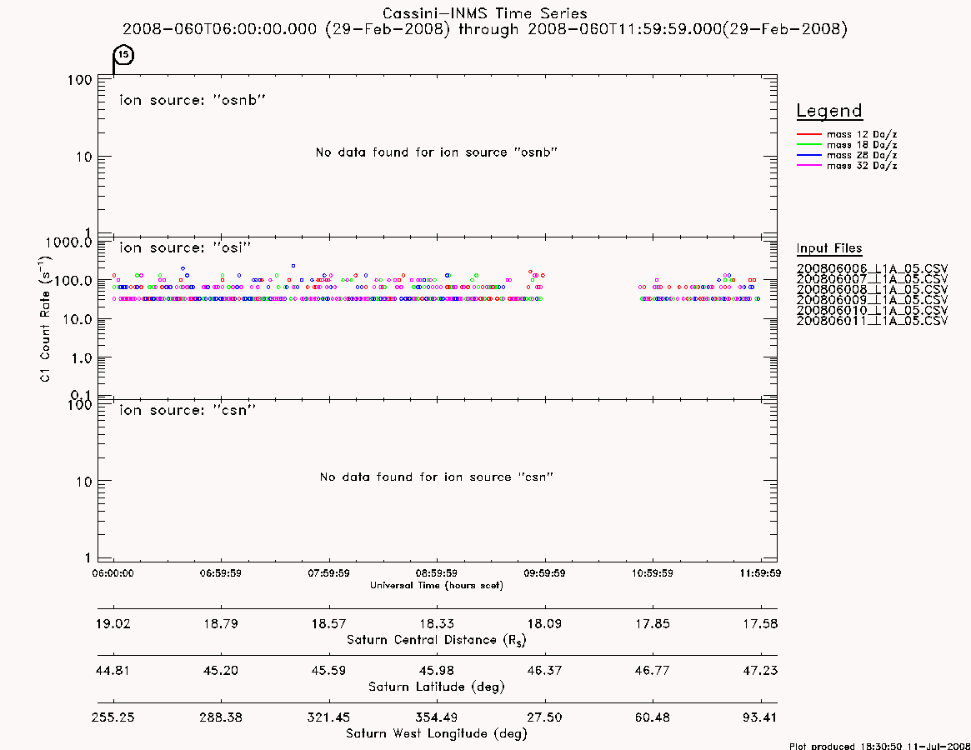Click the 'ion source: "osnb"' label
Screen dimensions: 971x750
pyautogui.click(x=193, y=100)
